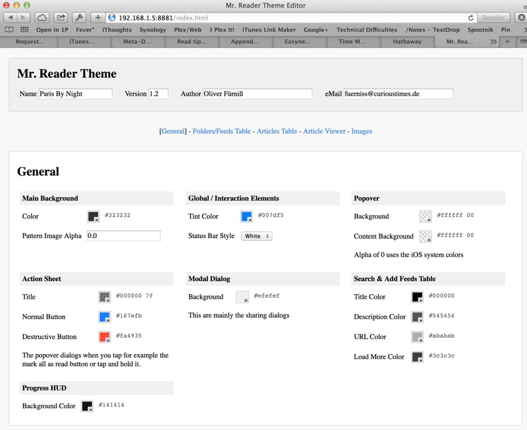Click the key icon in Safari toolbar
Viewport: 527px width, 430px height.
tap(79, 18)
